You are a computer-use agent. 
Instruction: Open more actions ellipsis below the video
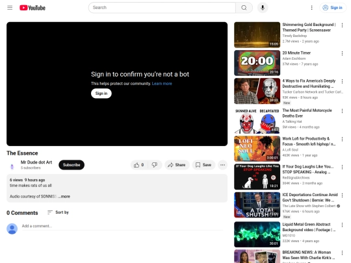click(x=222, y=165)
